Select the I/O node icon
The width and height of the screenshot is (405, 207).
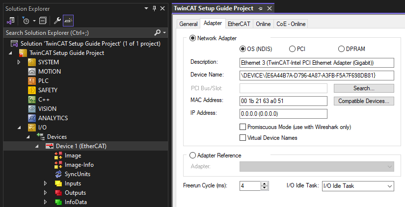click(32, 127)
